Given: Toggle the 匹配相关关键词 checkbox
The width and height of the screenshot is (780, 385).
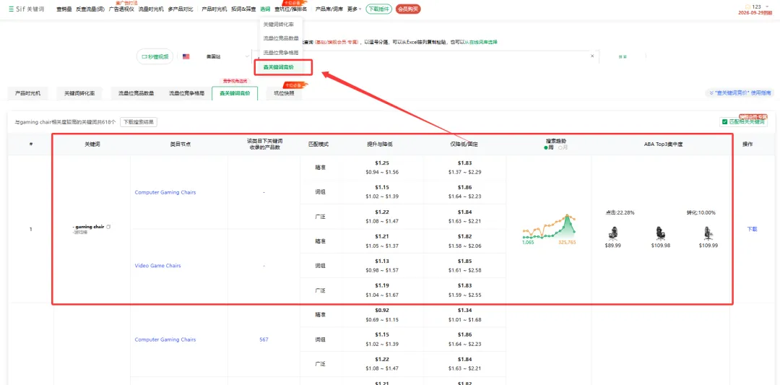Looking at the screenshot, I should [x=725, y=122].
